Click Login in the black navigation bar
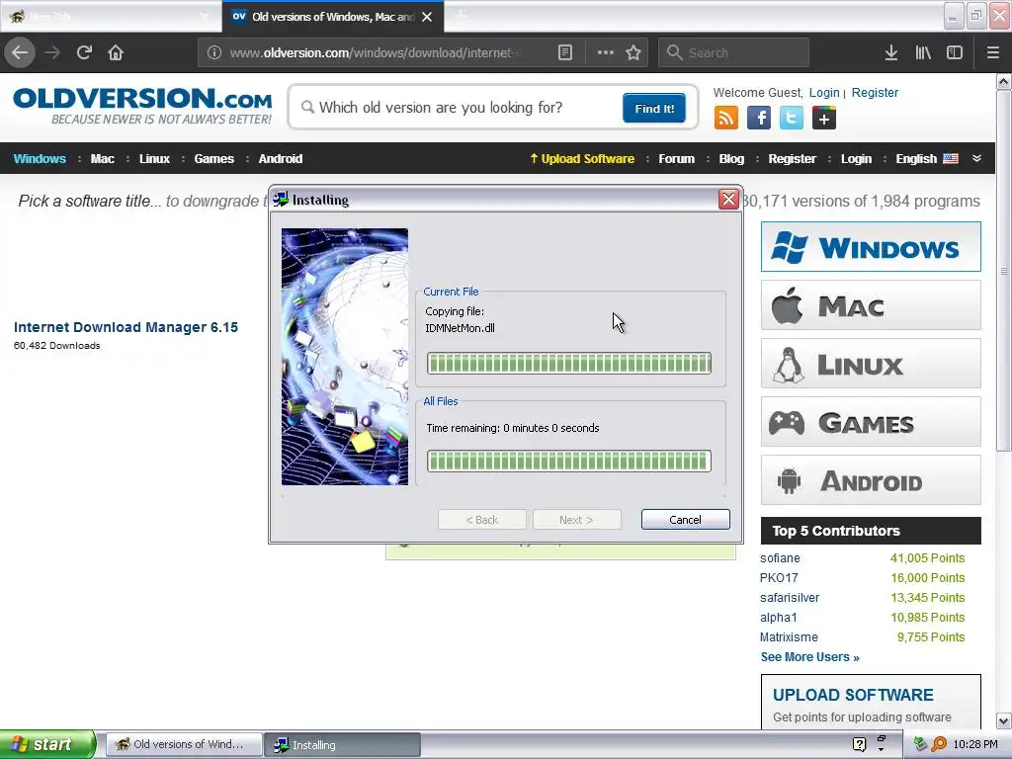1012x759 pixels. tap(856, 159)
